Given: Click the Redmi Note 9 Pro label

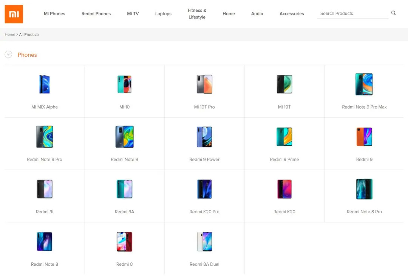Looking at the screenshot, I should 45,159.
